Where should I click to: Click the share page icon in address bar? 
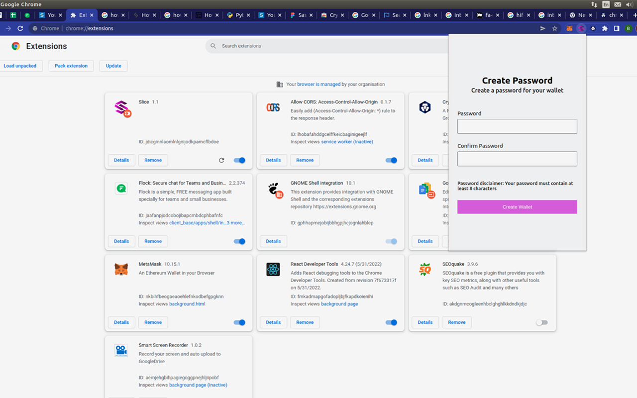pyautogui.click(x=542, y=28)
